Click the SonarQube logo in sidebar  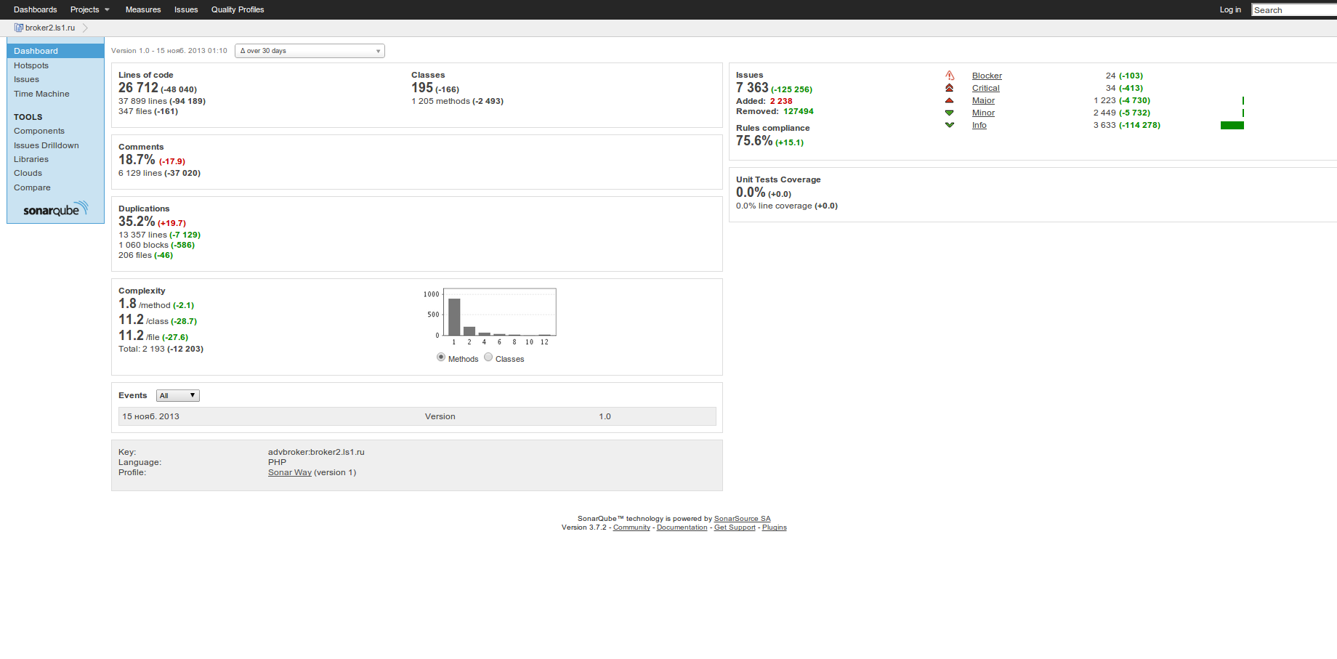(56, 209)
